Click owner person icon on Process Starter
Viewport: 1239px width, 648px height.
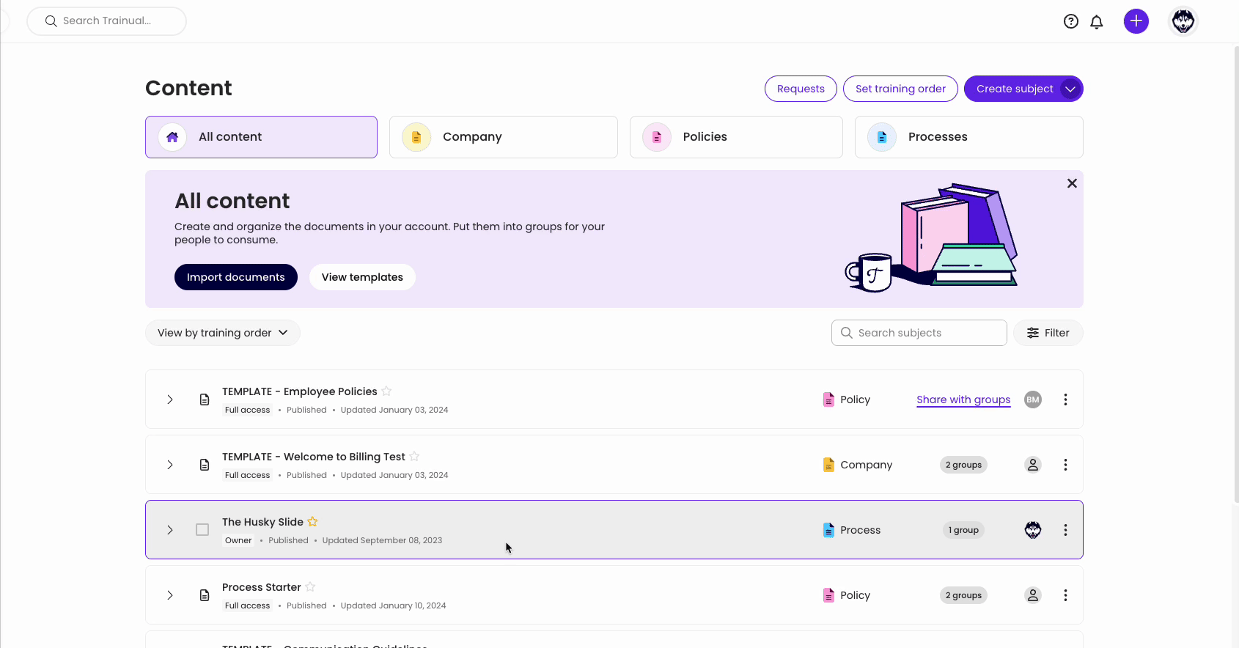coord(1033,595)
